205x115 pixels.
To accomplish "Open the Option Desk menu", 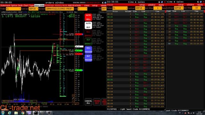I will 17,5.
